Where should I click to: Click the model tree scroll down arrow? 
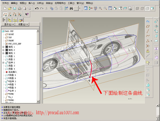point(38,101)
